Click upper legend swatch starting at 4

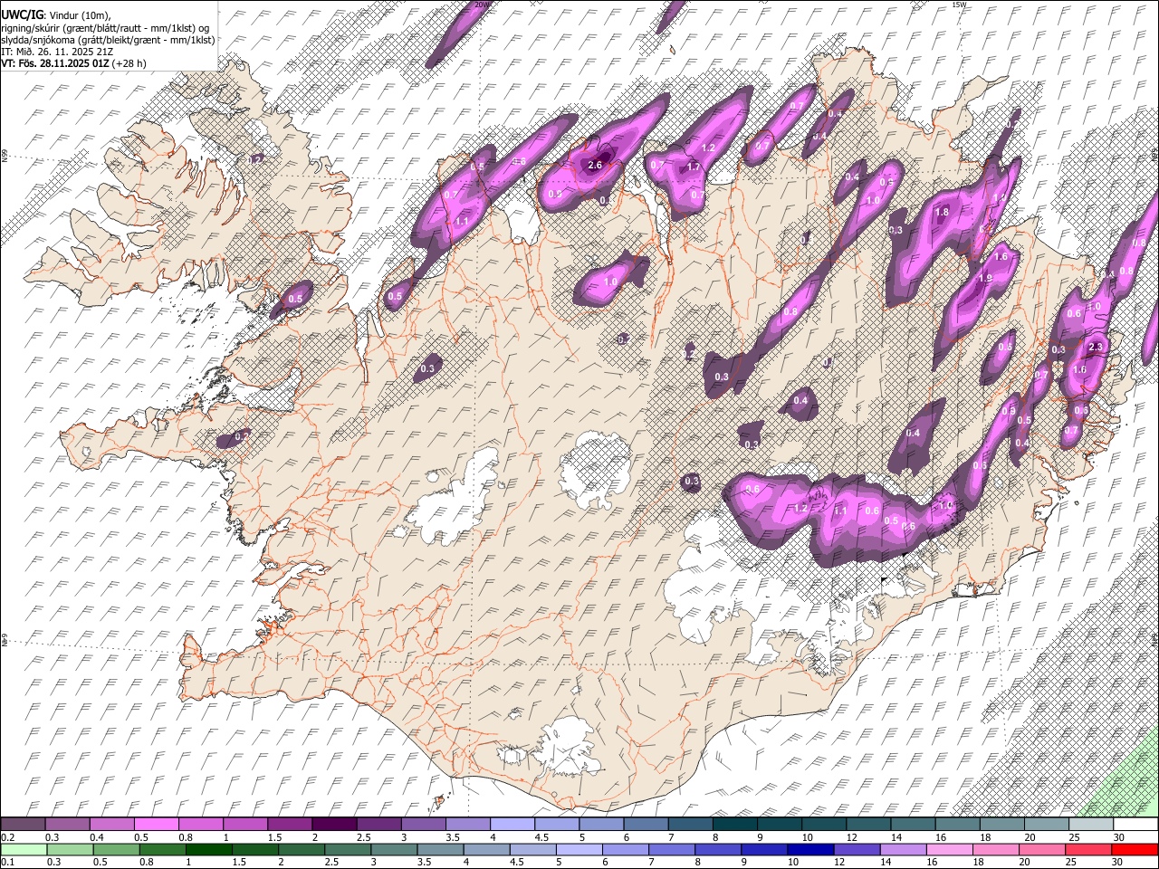511,825
